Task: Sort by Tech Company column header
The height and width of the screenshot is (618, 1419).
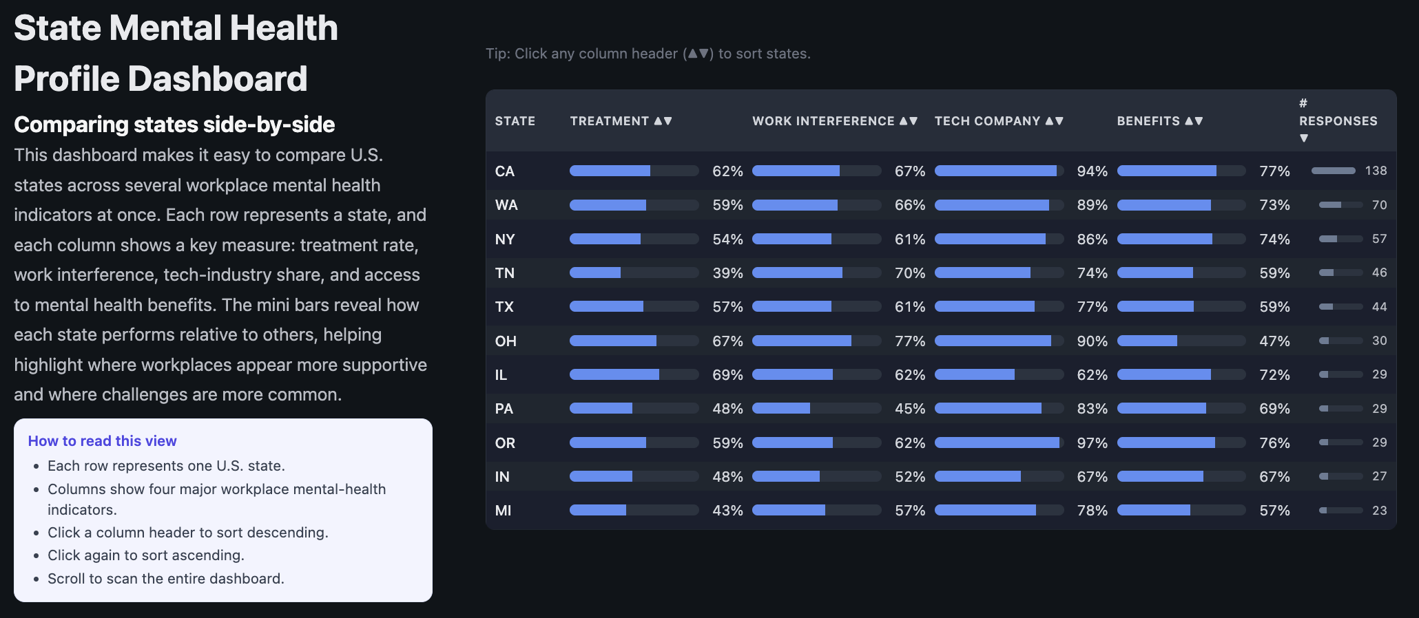Action: (x=998, y=121)
